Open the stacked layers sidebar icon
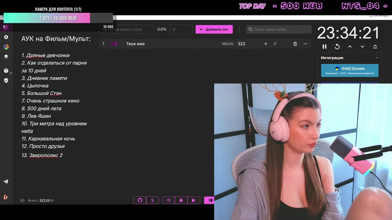The image size is (392, 220). click(x=6, y=57)
